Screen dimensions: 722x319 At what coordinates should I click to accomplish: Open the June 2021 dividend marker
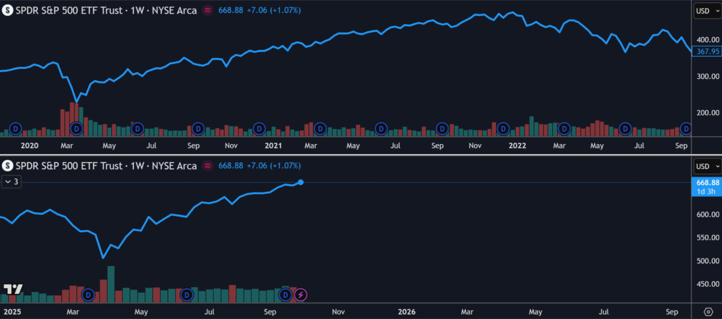(x=381, y=128)
